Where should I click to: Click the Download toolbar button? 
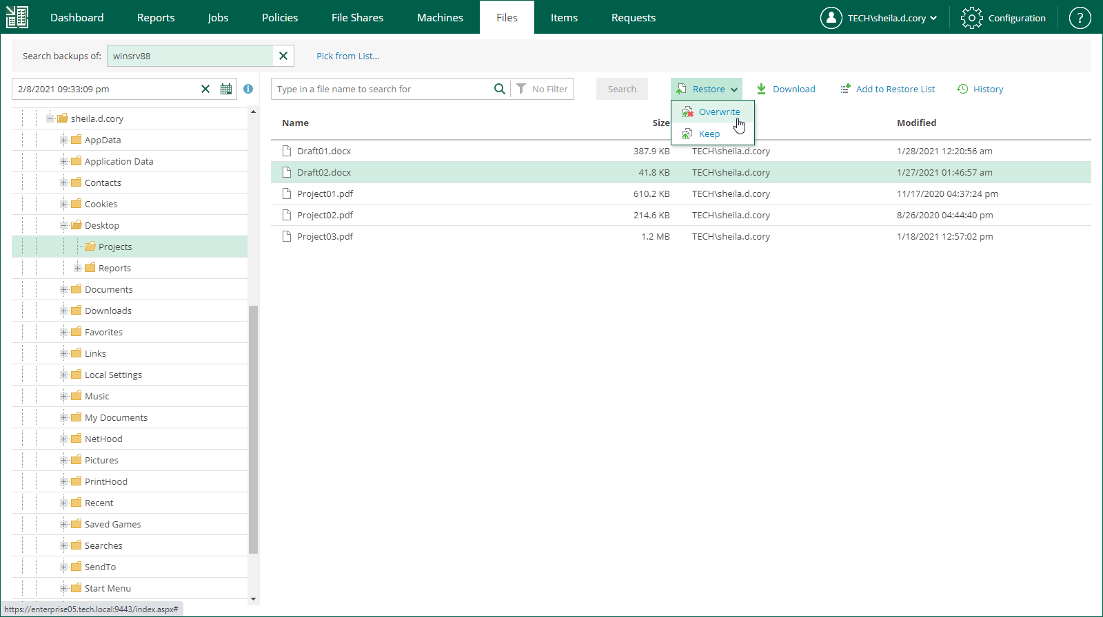coord(786,89)
